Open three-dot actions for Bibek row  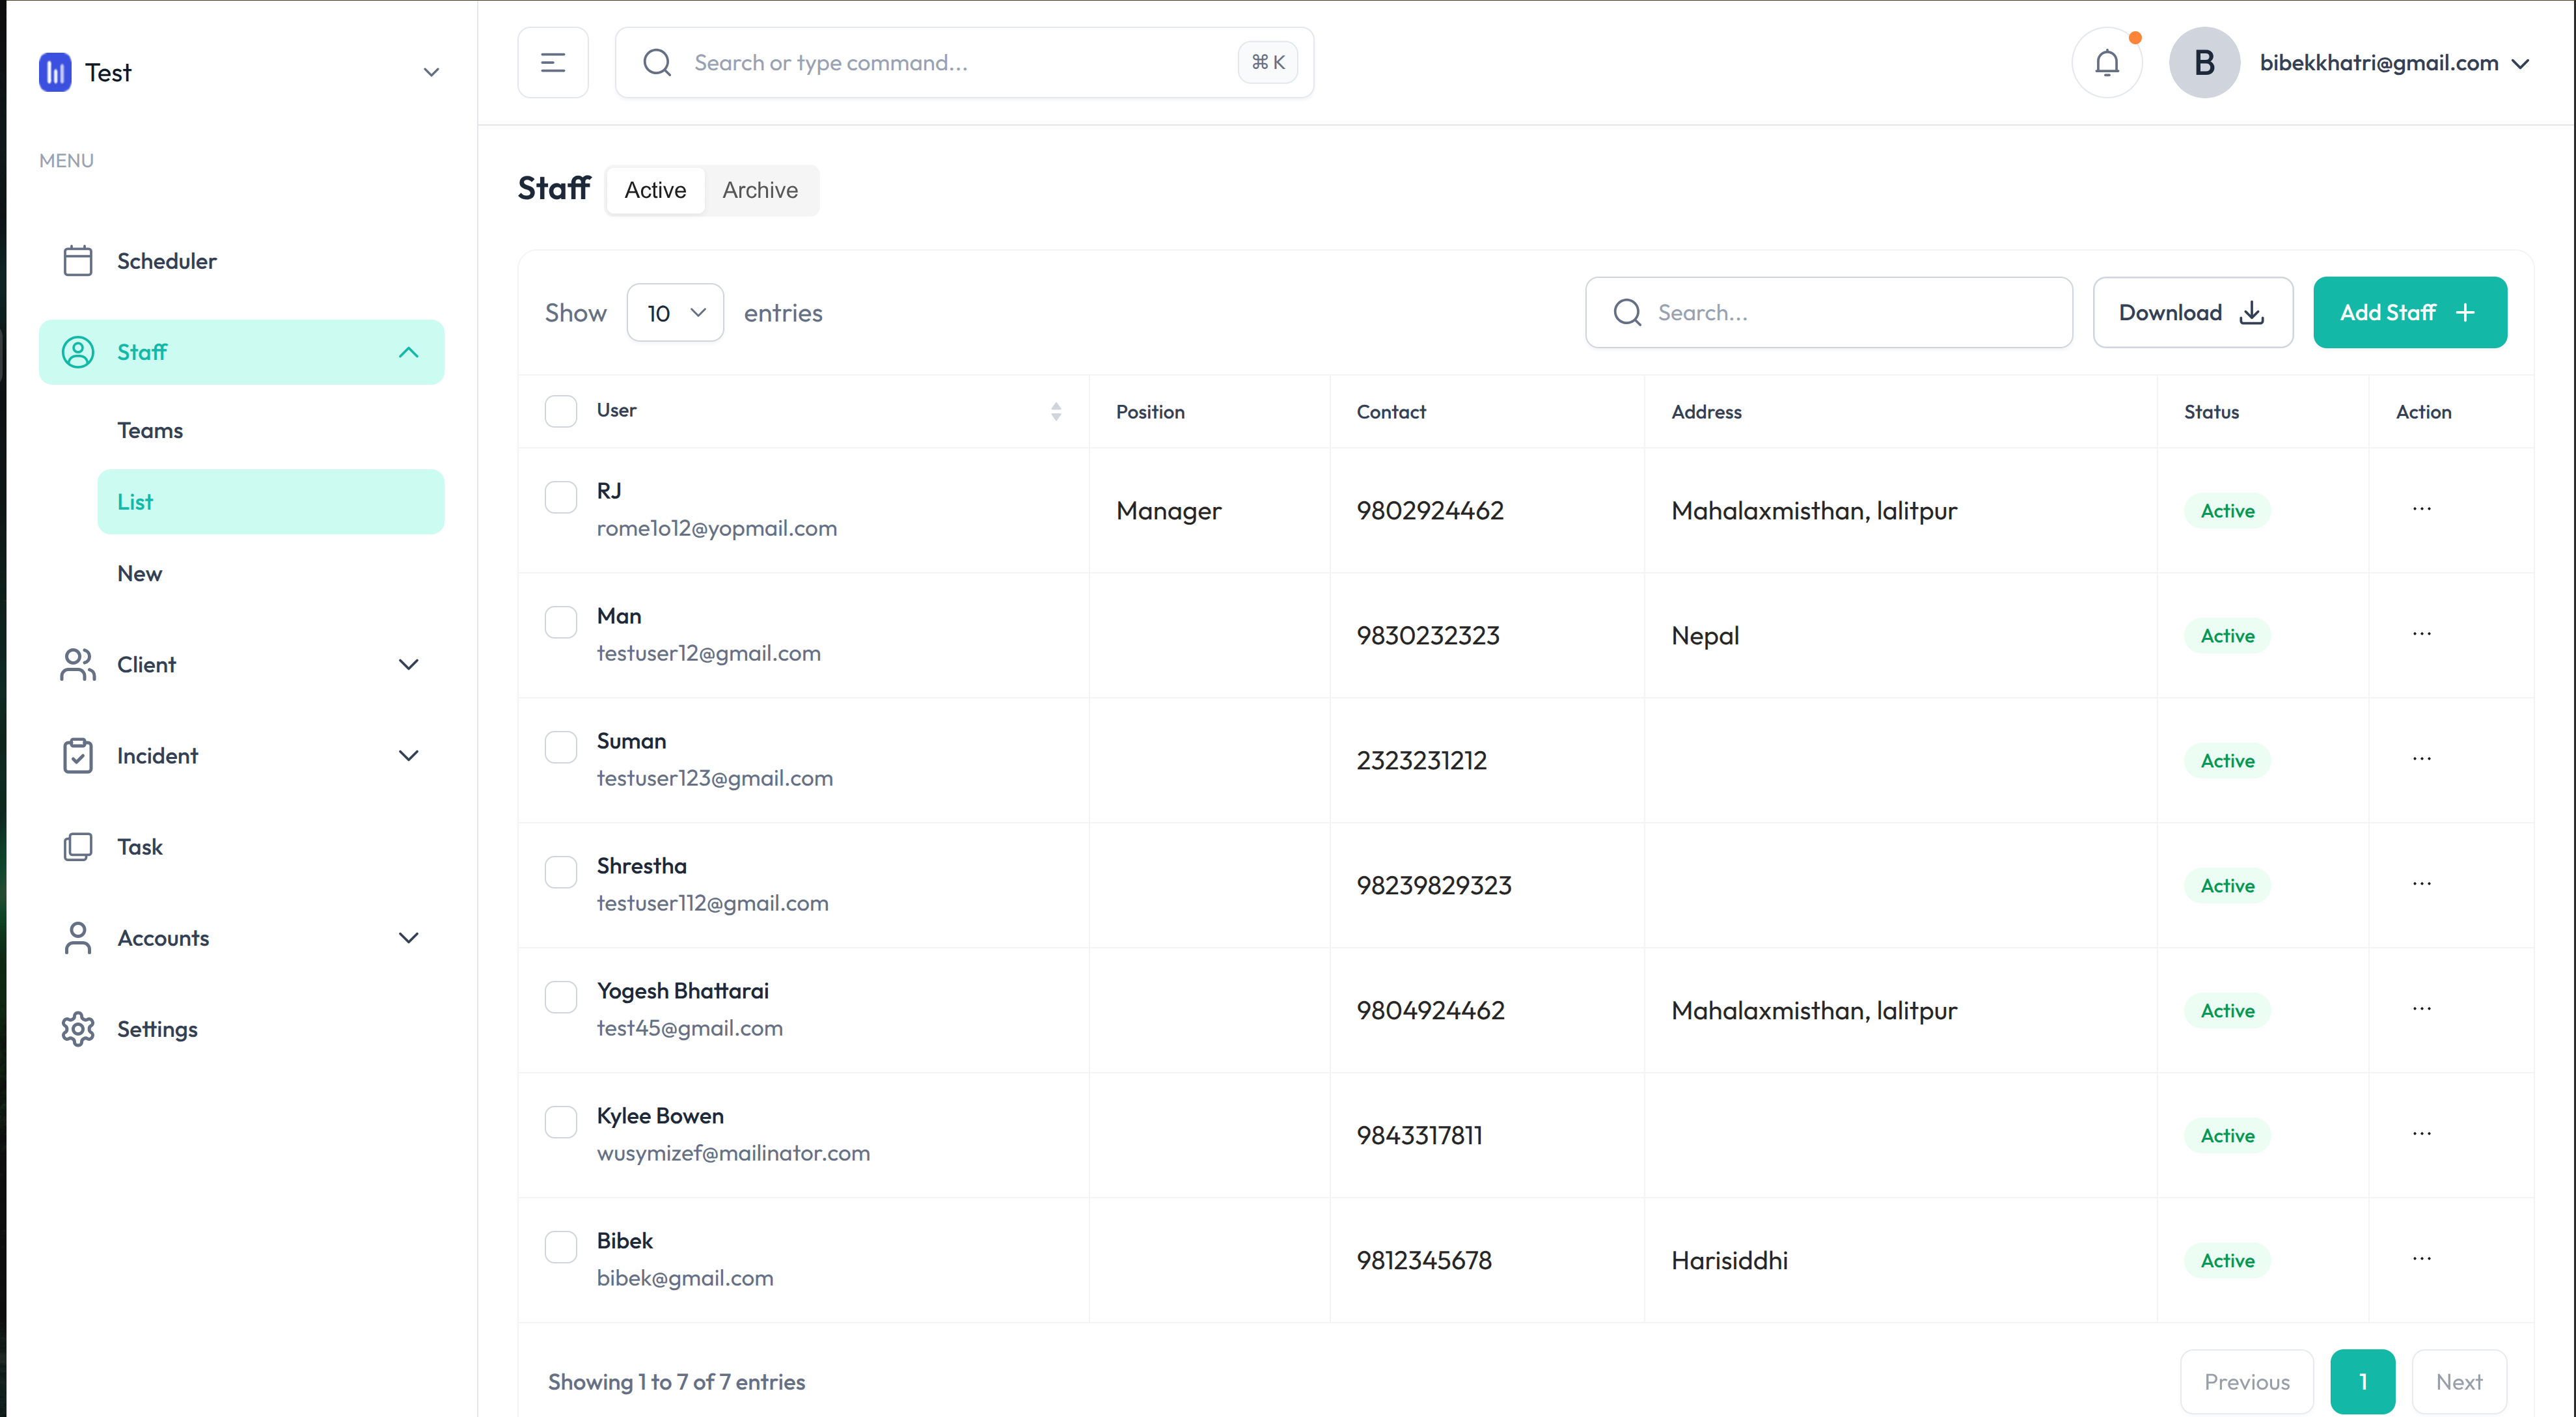click(x=2421, y=1259)
